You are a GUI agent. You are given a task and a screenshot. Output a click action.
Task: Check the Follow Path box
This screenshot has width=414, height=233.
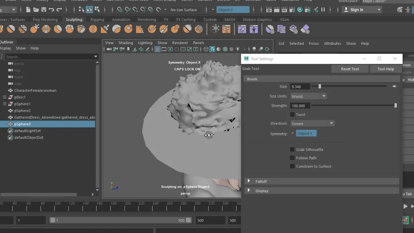(292, 158)
